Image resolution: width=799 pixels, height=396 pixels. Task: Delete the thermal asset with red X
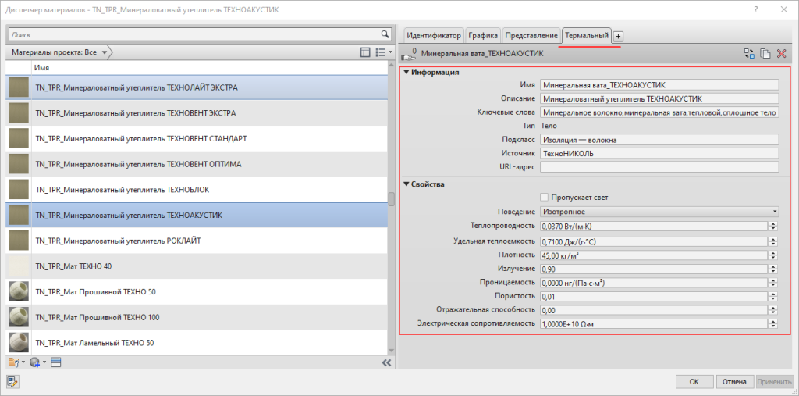(x=782, y=53)
